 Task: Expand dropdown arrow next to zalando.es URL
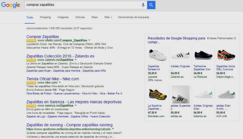(x=76, y=60)
